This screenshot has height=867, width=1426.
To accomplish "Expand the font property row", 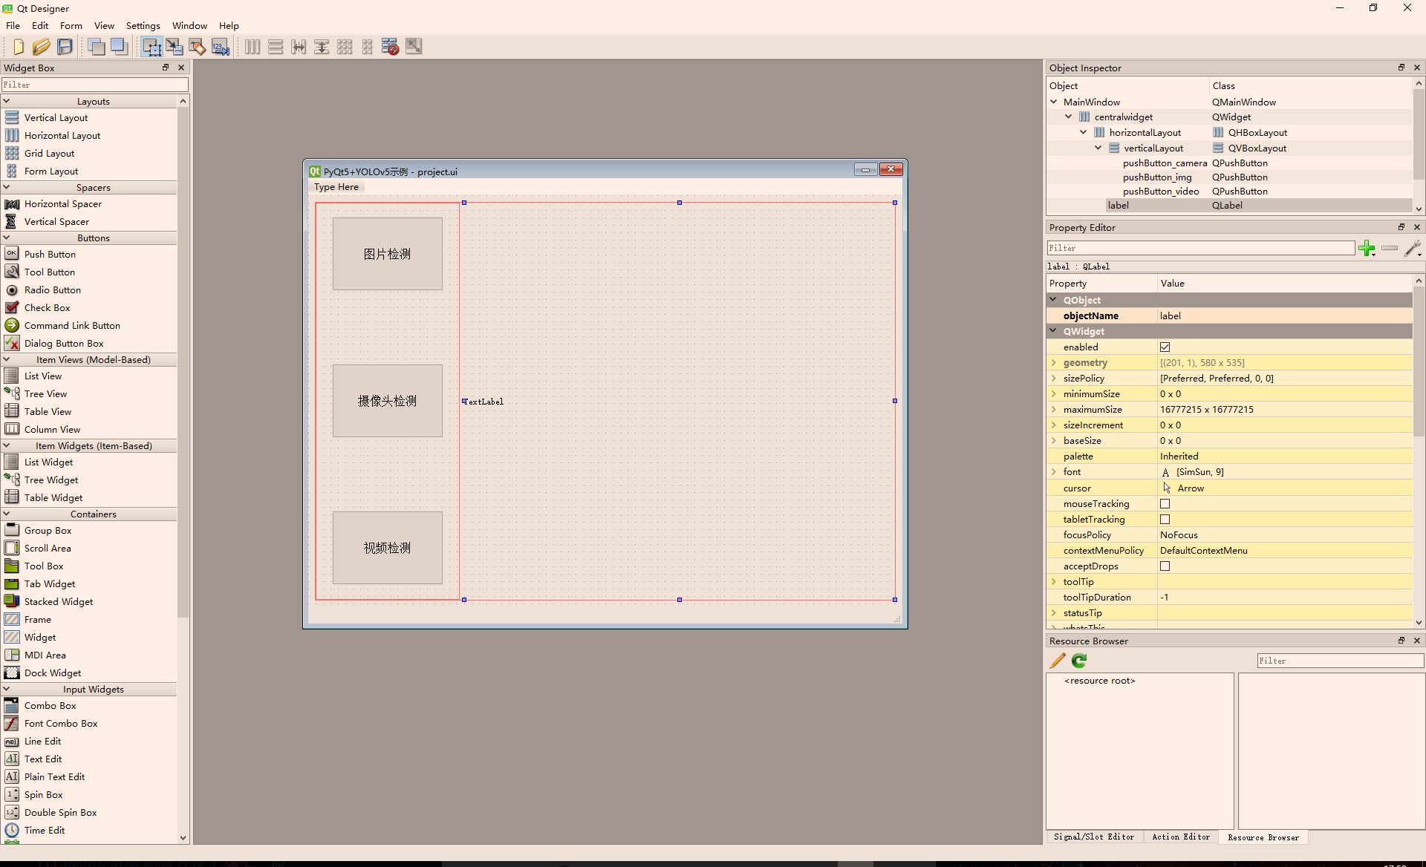I will (1053, 472).
